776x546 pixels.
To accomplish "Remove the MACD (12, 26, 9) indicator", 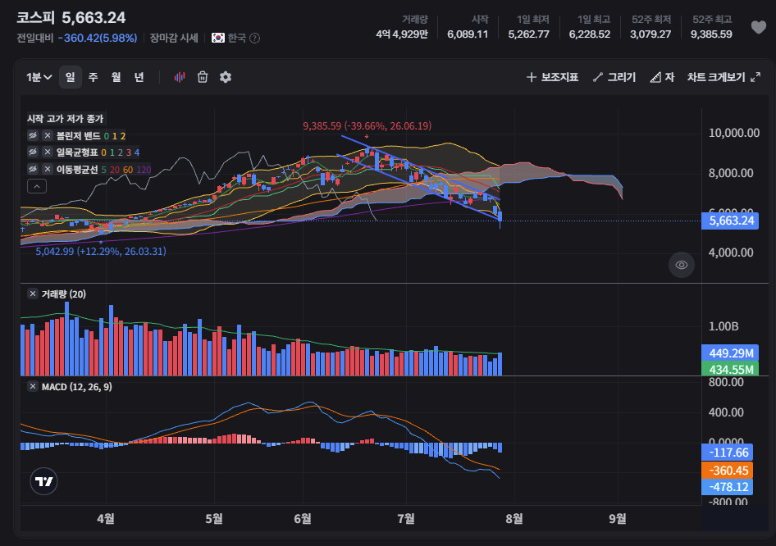I will pyautogui.click(x=33, y=387).
